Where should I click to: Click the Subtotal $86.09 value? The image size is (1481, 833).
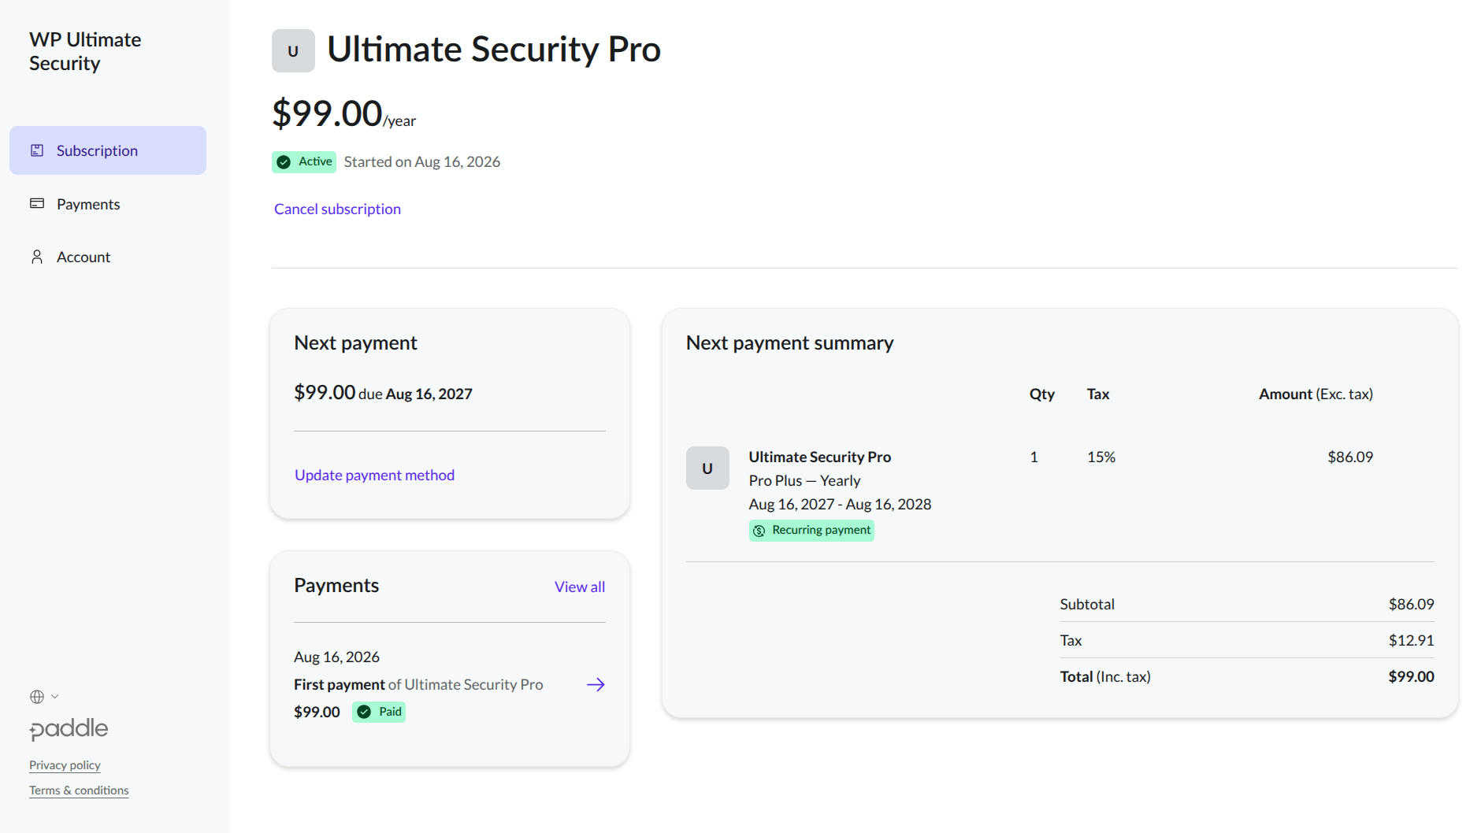1411,604
